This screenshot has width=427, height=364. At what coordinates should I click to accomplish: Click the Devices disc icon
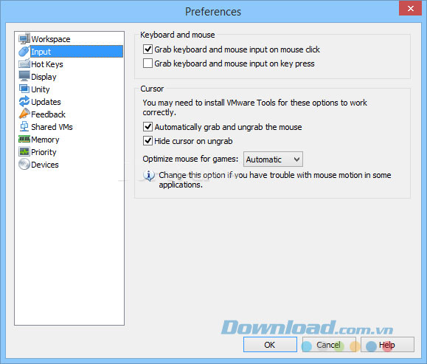[24, 165]
